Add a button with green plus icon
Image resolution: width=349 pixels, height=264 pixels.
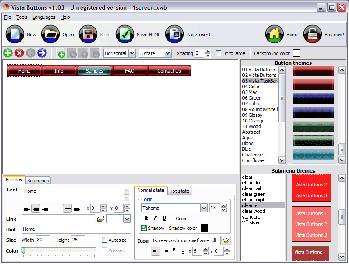(8, 53)
